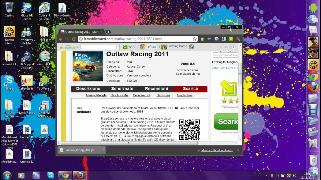Select the Cestino desktop icon
This screenshot has height=180, width=321.
9,9
